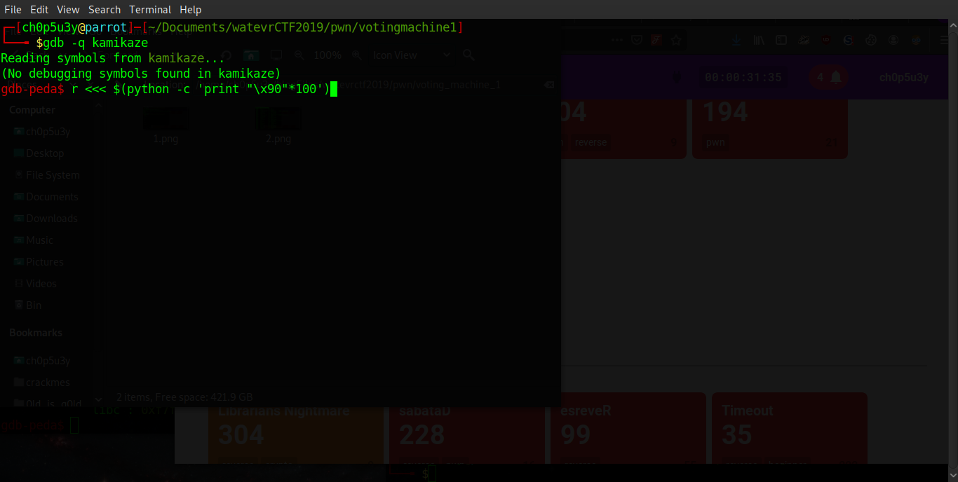Expand the Icon View dropdown
This screenshot has width=958, height=482.
pos(447,55)
